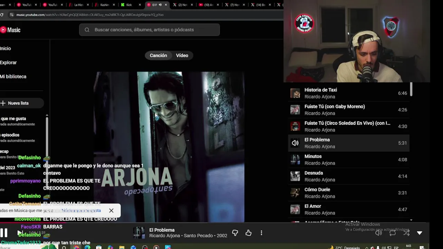The height and width of the screenshot is (249, 443).
Task: Click the Arjona Santo Pecado album cover
Action: [170, 147]
